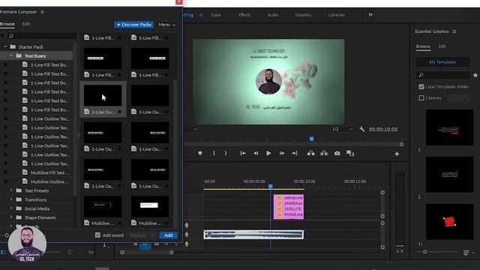The image size is (480, 270).
Task: Open the button editor plus icon
Action: pyautogui.click(x=397, y=154)
